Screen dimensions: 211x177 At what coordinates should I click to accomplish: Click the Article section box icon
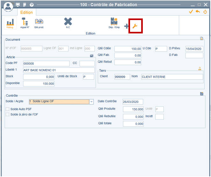pyautogui.click(x=92, y=56)
